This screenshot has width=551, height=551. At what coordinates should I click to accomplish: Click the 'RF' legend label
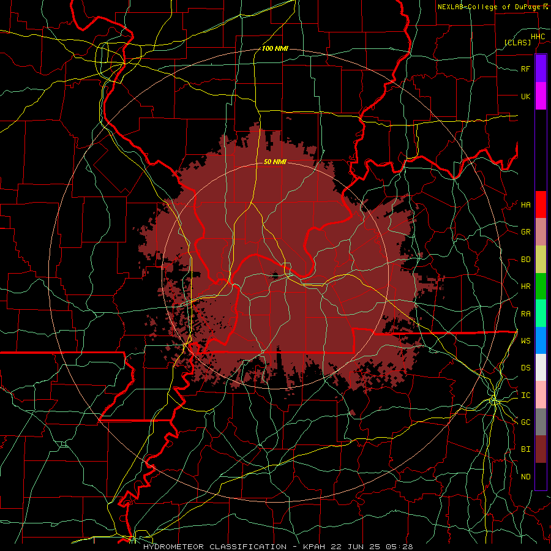tap(526, 69)
